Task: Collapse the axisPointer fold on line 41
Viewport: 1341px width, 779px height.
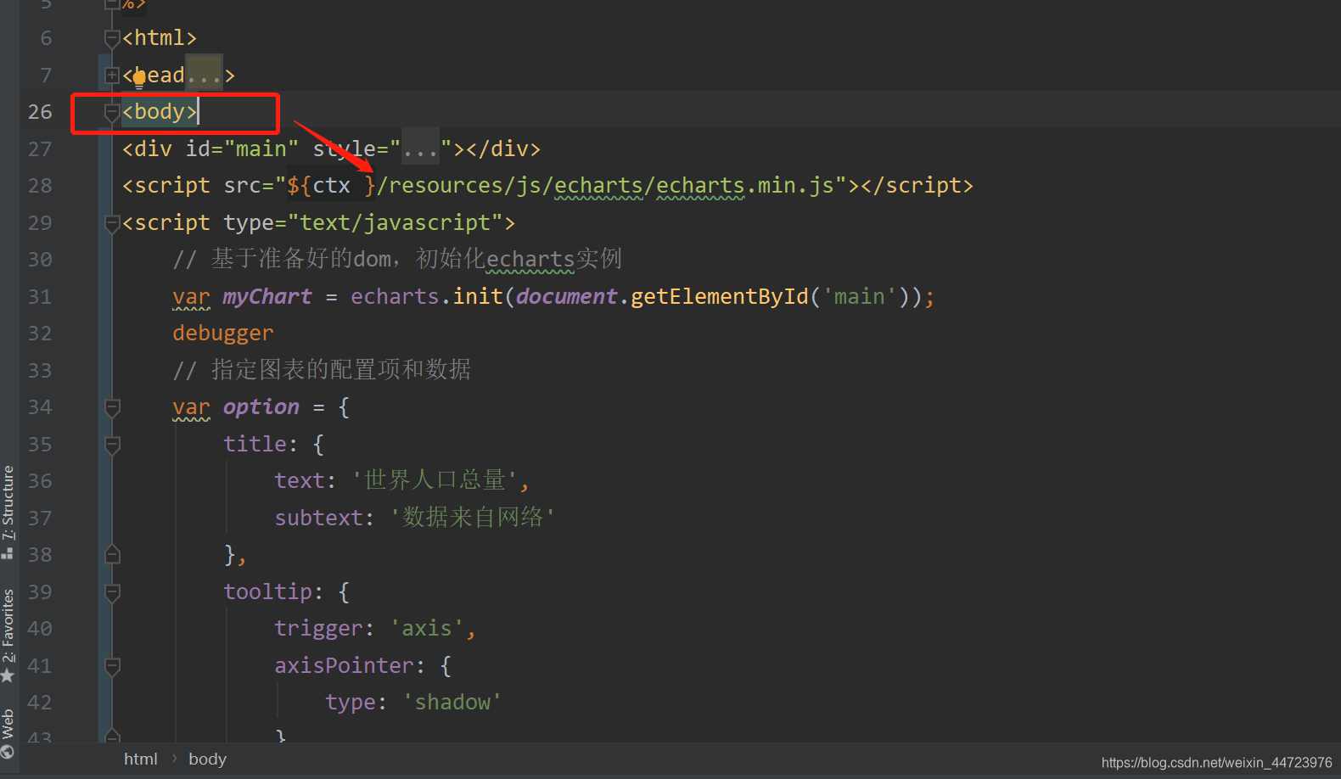Action: pyautogui.click(x=112, y=666)
